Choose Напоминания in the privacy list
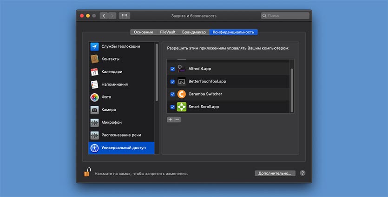Viewport: 388px width, 197px height. [114, 84]
